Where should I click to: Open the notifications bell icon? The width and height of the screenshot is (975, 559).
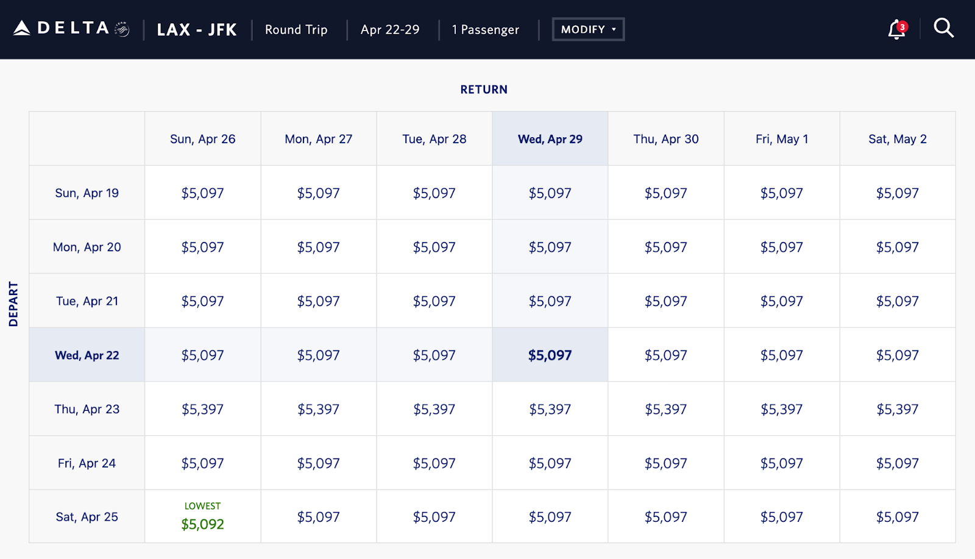896,29
